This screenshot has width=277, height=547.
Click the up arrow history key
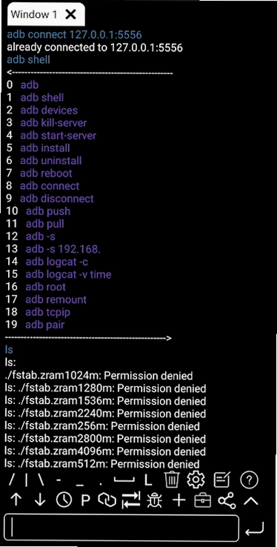pos(16,500)
